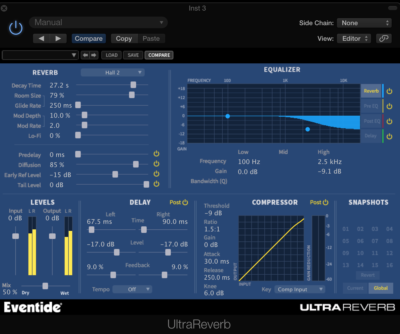The width and height of the screenshot is (400, 334).
Task: Click the compressor Knee value 6.0 dB
Action: (214, 293)
